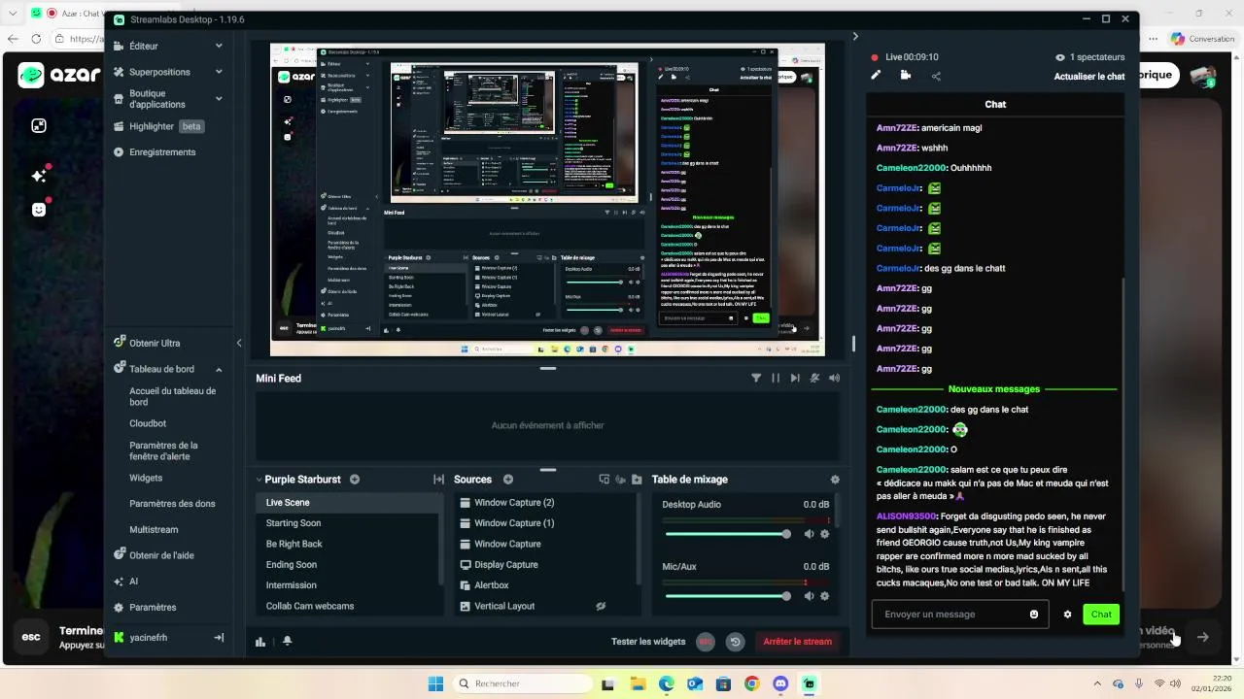The image size is (1244, 699).
Task: Open Multistream in sidebar
Action: coord(154,530)
